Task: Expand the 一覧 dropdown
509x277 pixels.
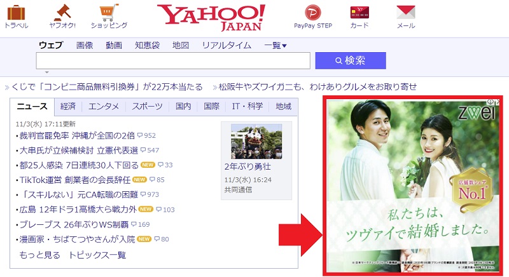Action: (275, 45)
